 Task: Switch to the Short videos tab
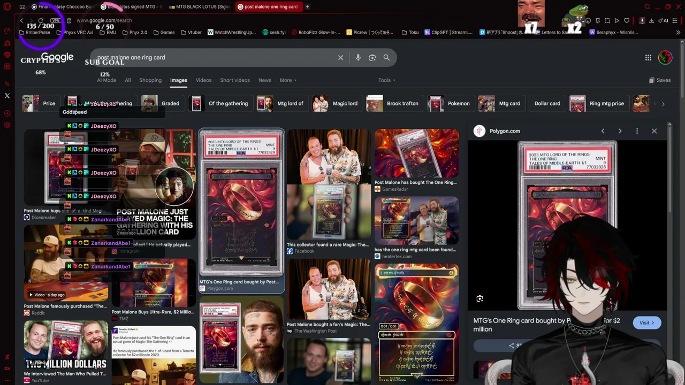pos(235,80)
